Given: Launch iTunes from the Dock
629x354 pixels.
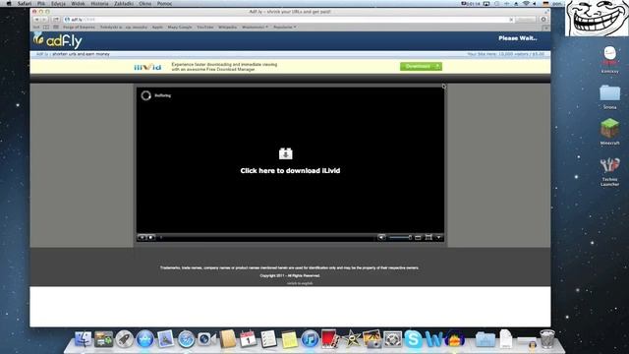Looking at the screenshot, I should (x=311, y=339).
